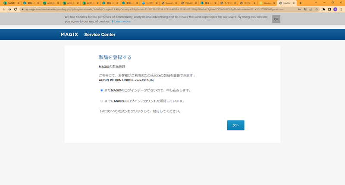Click the Service Center header title
345x185 pixels.
pos(100,34)
